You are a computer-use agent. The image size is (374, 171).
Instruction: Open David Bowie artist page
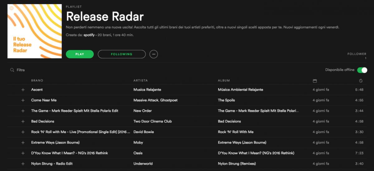tap(143, 132)
